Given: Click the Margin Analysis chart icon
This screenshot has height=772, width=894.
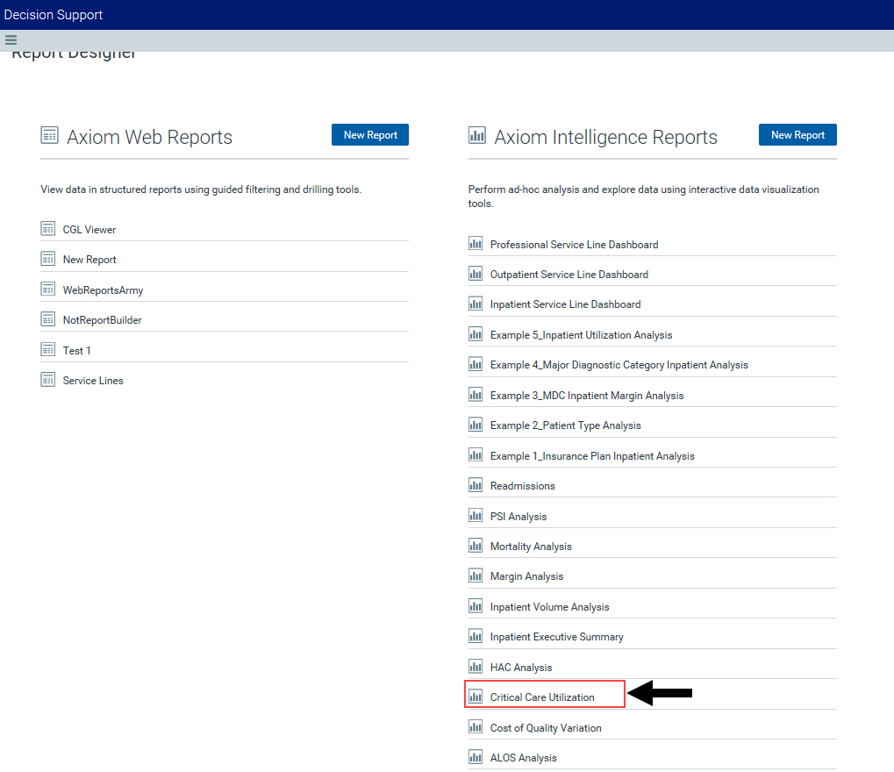Looking at the screenshot, I should [476, 575].
